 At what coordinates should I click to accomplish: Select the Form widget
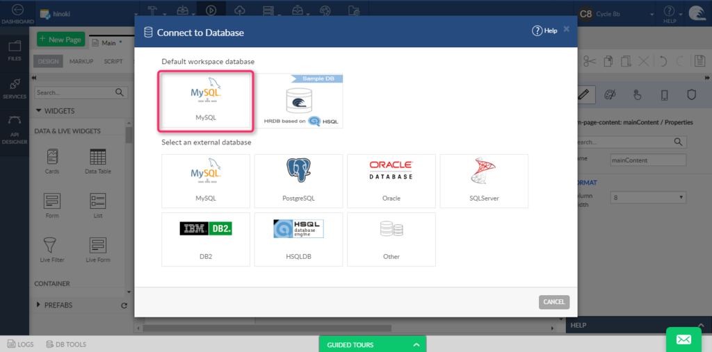[x=52, y=206]
